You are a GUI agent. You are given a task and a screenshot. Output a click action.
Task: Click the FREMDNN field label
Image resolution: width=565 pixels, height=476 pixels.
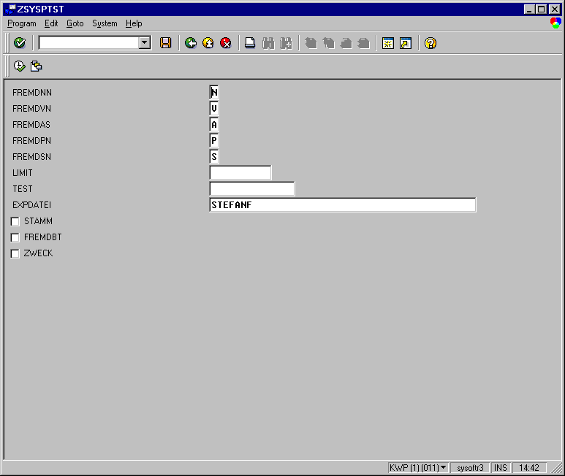point(32,93)
